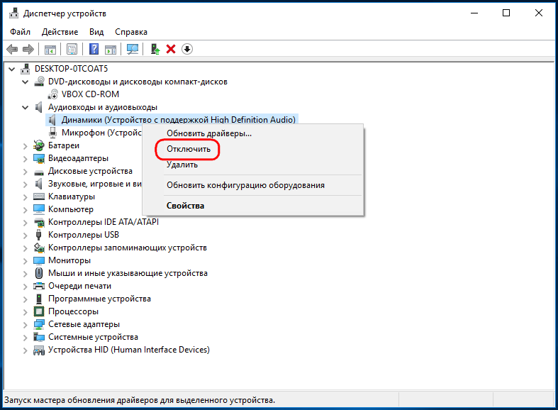Click the VBOX CD-ROM disc icon

[52, 94]
